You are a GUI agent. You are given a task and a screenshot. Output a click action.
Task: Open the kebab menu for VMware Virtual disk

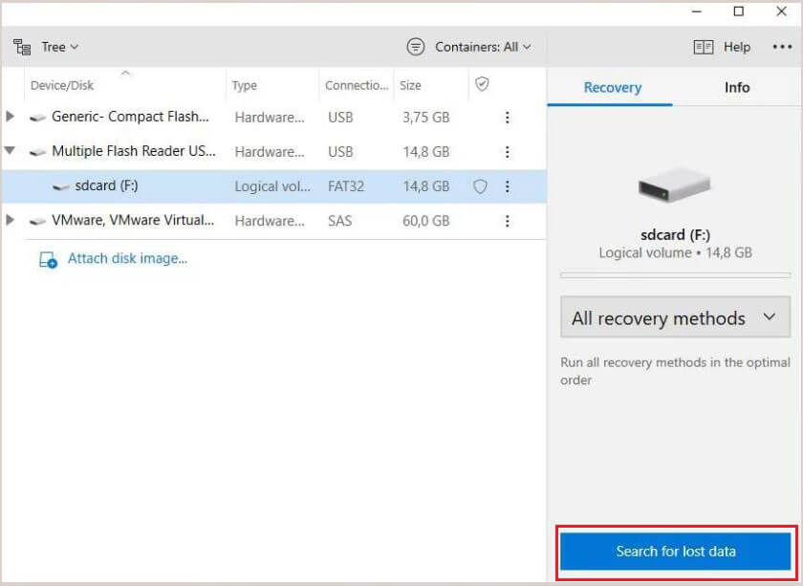[507, 221]
